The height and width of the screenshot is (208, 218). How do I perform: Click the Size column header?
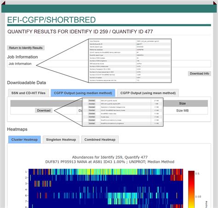pos(183,103)
